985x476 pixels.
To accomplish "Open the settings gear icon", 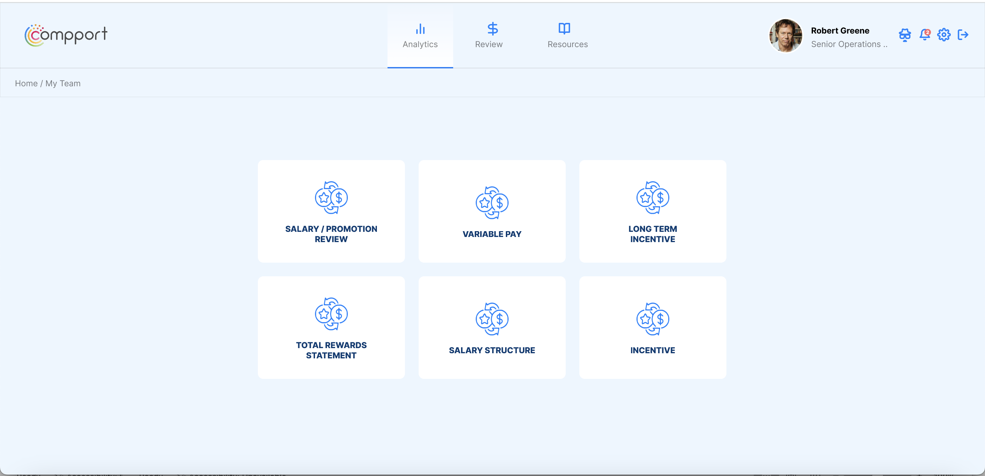I will (944, 35).
